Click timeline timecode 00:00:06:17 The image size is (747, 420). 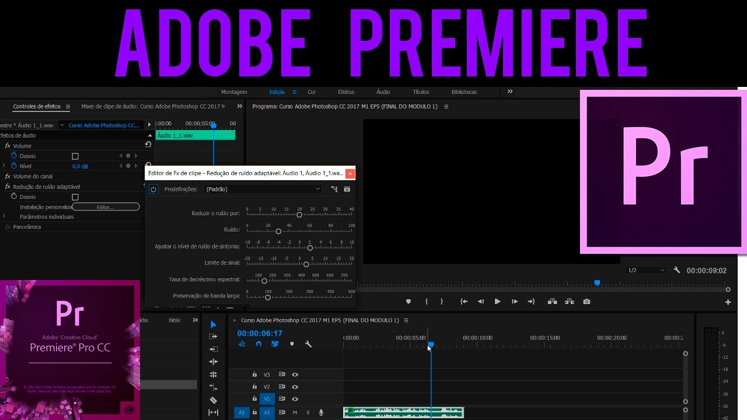[x=260, y=333]
